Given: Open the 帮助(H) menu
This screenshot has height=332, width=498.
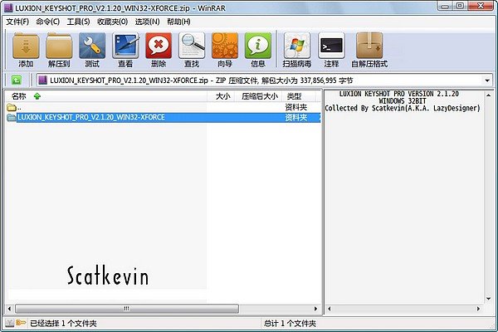Looking at the screenshot, I should (178, 22).
